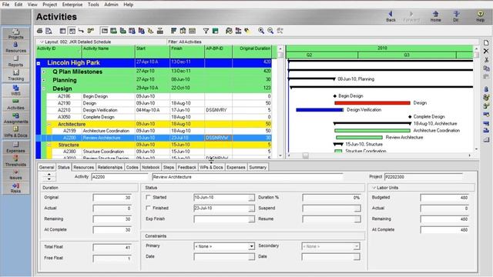Sort by Activity ID column header
The width and height of the screenshot is (493, 277).
[x=59, y=52]
